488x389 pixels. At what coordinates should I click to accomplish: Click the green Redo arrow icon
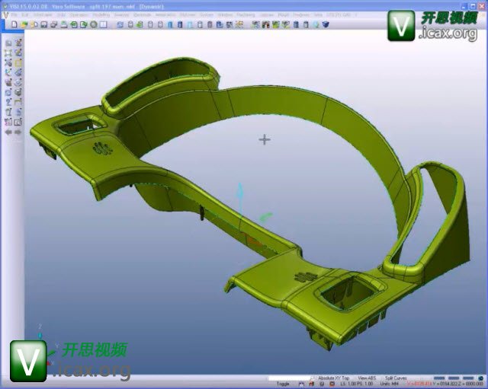[x=83, y=24]
